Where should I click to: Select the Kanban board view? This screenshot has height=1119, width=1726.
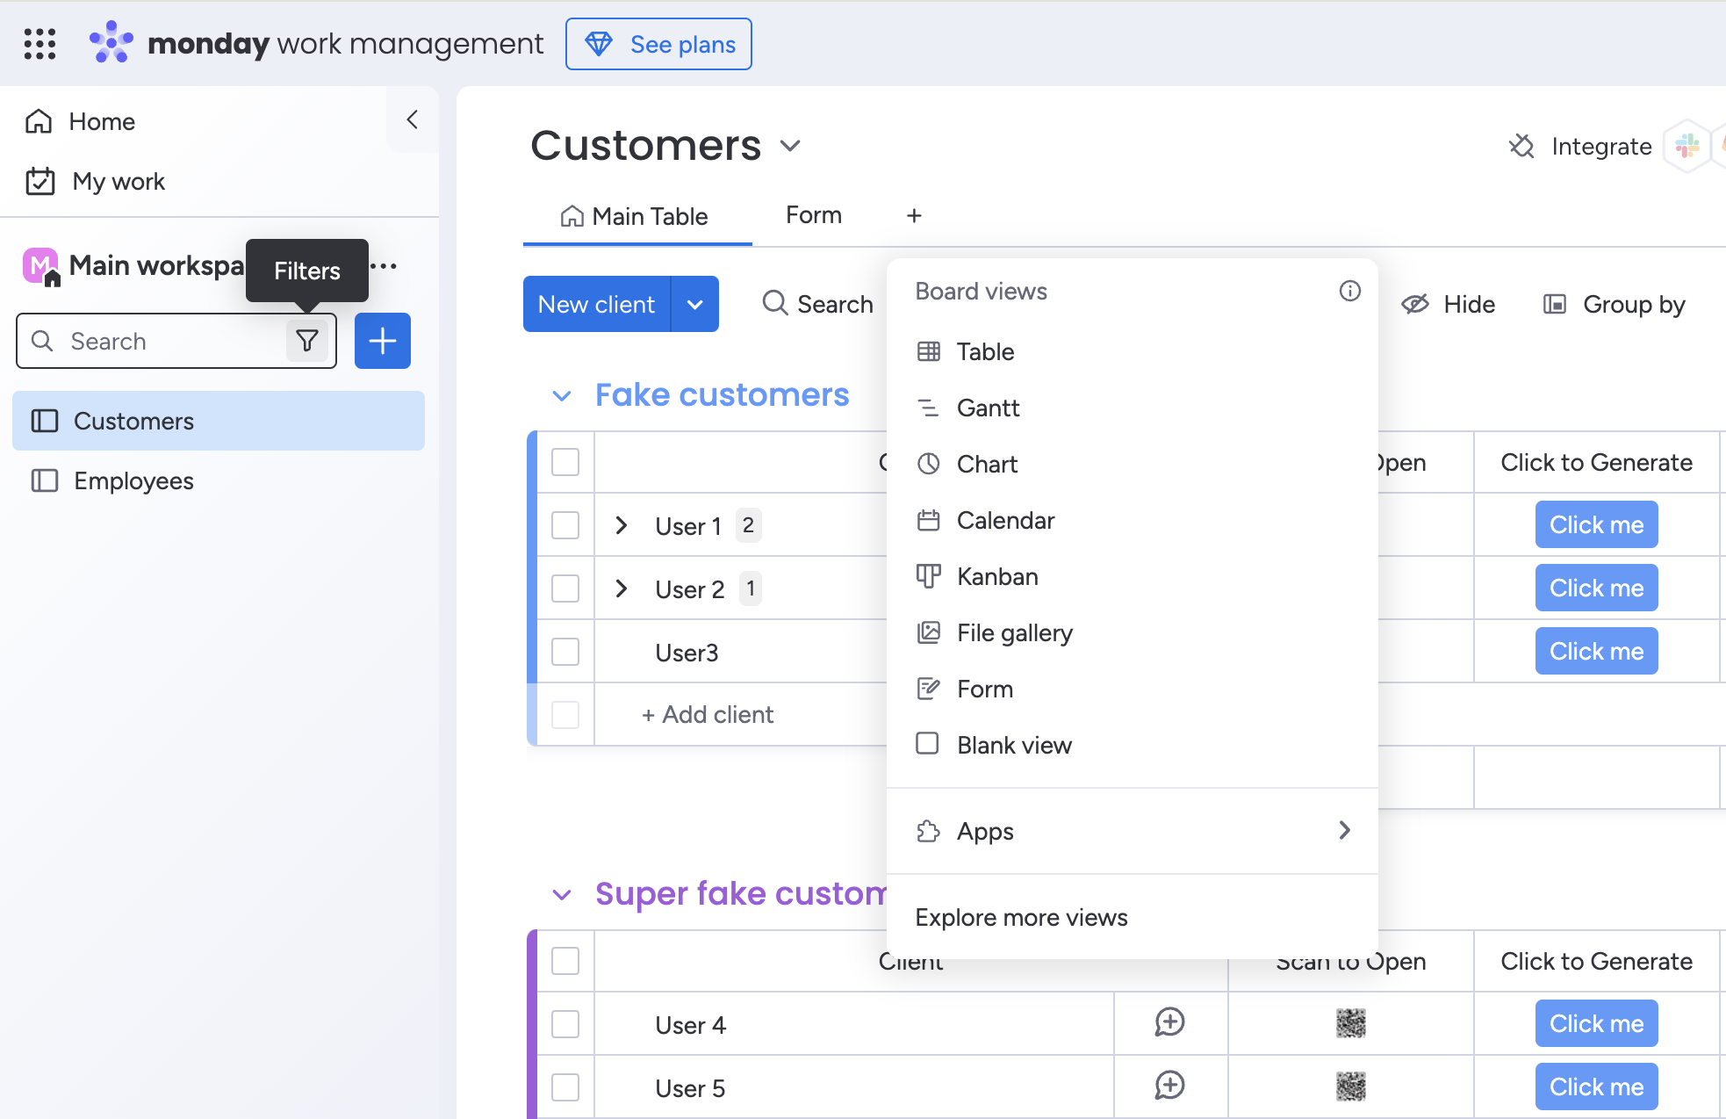[997, 576]
